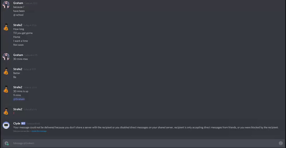Click the '30 mins max' message

click(x=20, y=59)
